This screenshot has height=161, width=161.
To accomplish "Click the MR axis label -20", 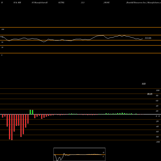I will (x=157, y=121).
